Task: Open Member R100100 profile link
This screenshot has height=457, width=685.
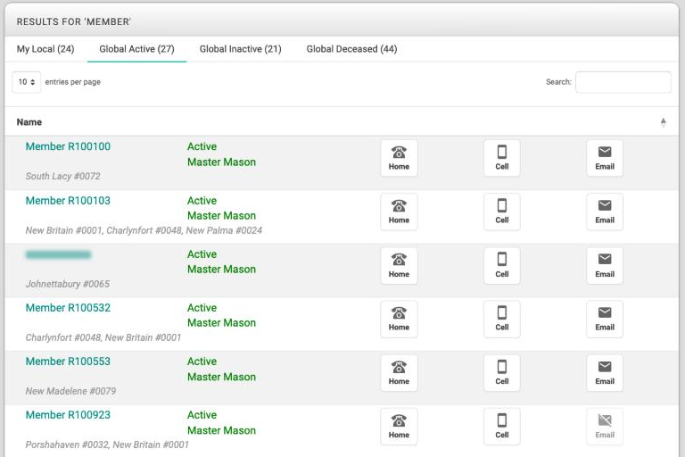Action: pos(68,146)
